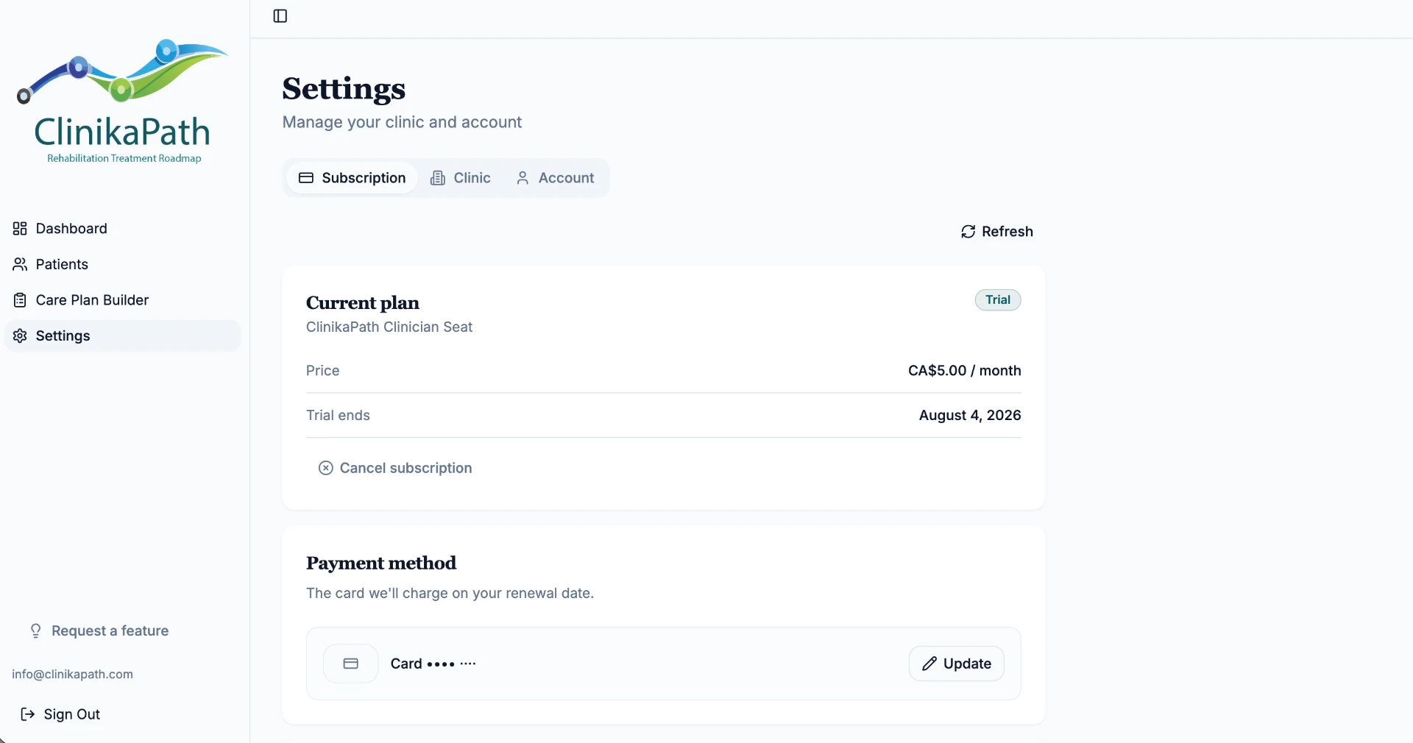Click Request a feature link

[99, 631]
